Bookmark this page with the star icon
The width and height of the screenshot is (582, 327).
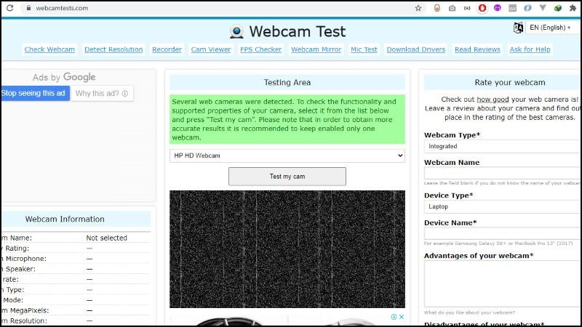(x=418, y=8)
